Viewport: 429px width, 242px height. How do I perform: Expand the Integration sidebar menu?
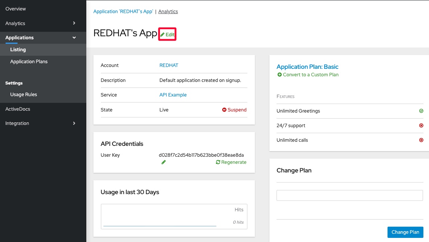click(x=74, y=123)
